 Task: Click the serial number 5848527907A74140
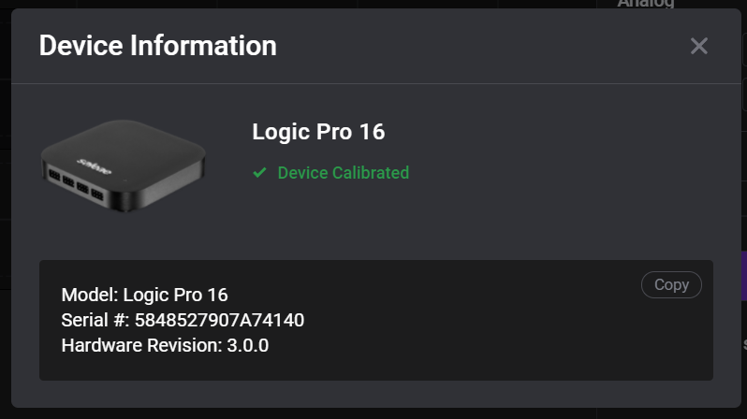(x=219, y=321)
